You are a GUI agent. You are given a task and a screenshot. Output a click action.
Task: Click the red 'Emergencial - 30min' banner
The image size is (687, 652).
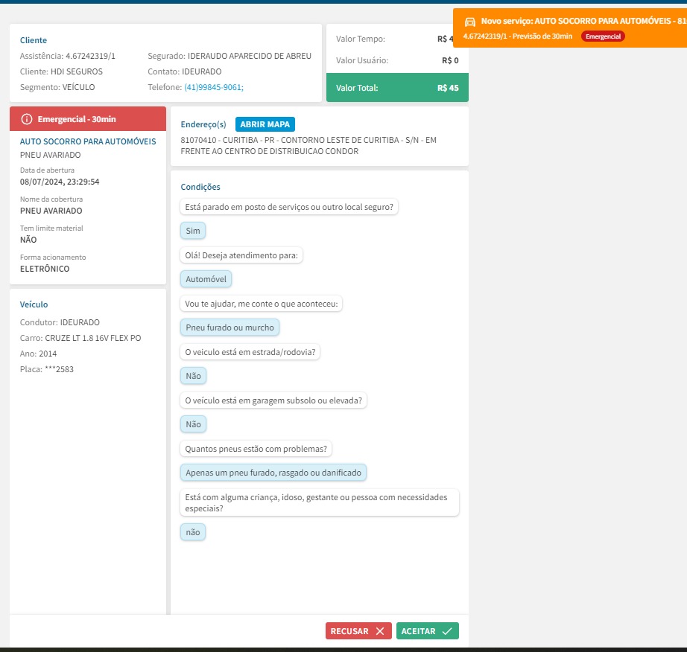tap(88, 119)
